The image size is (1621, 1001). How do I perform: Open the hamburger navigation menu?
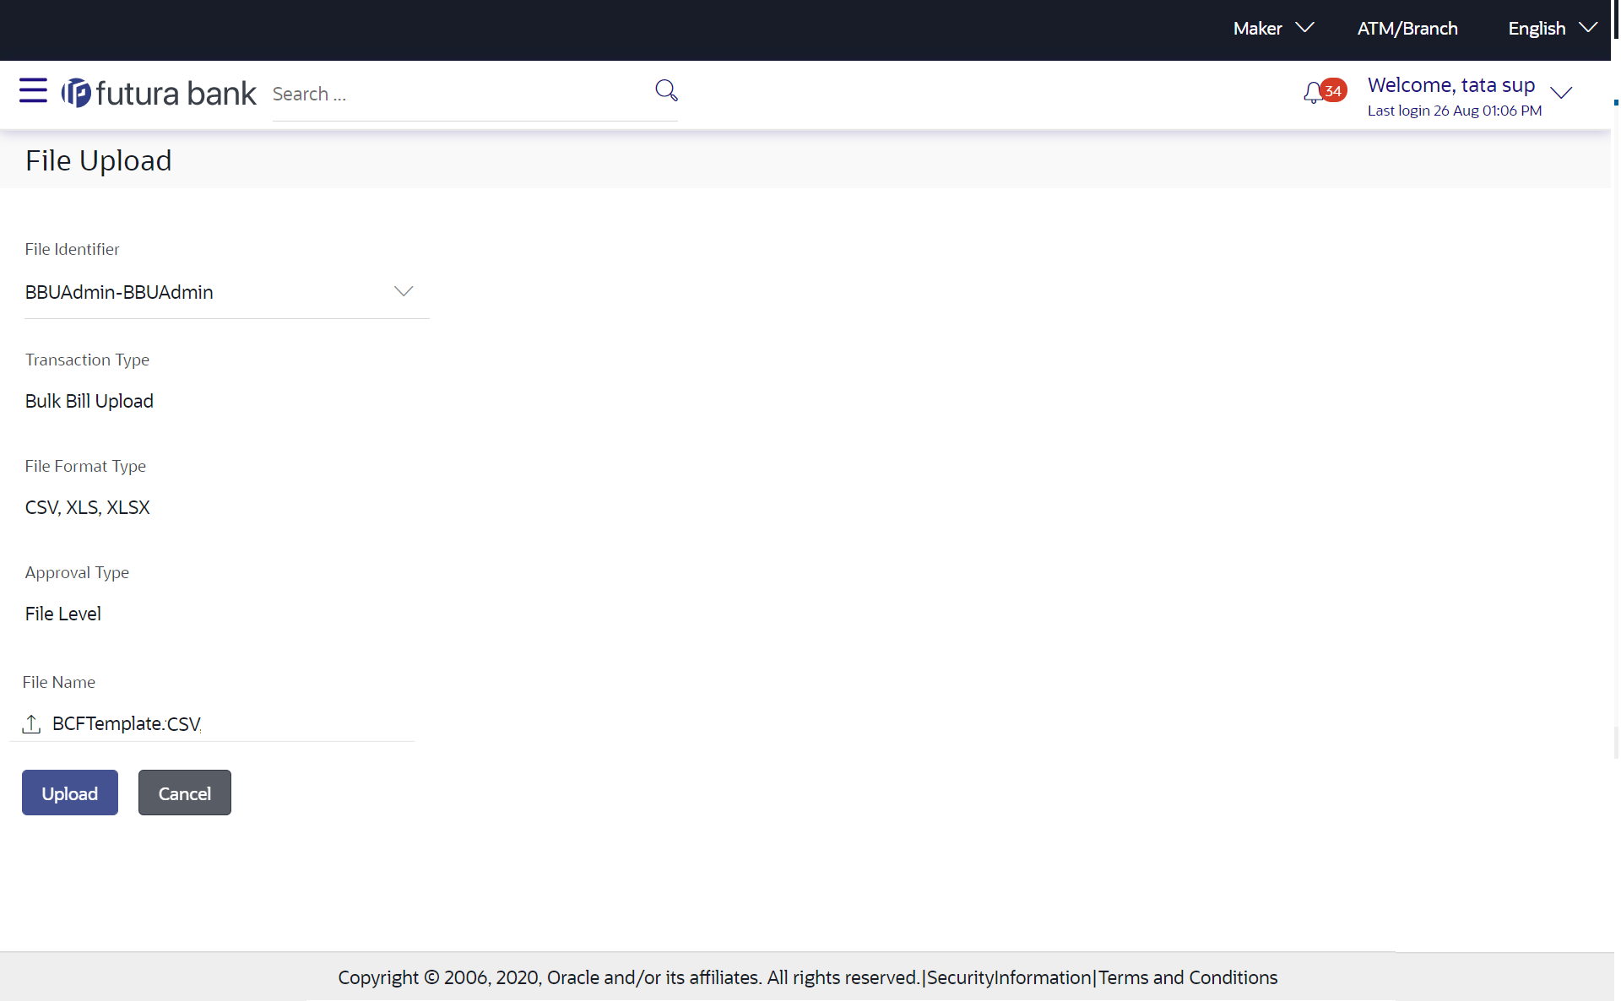[x=33, y=90]
